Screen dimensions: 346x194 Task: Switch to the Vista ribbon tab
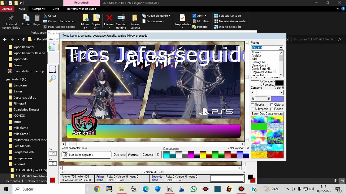click(x=56, y=9)
